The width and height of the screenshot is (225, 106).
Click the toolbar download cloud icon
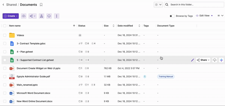pos(49,16)
